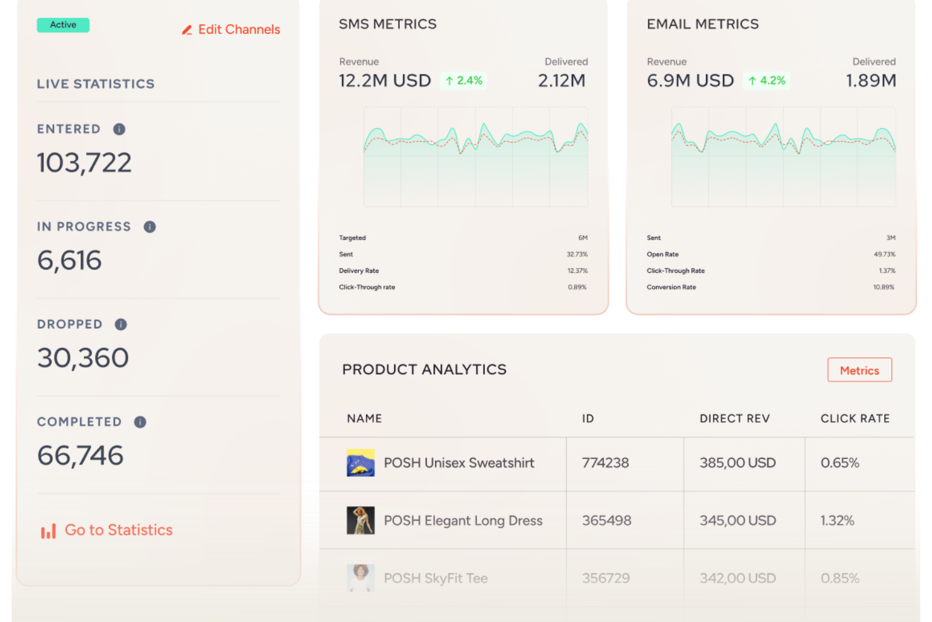The image size is (932, 622).
Task: Click the Email revenue 4.2% up-arrow badge
Action: 766,81
